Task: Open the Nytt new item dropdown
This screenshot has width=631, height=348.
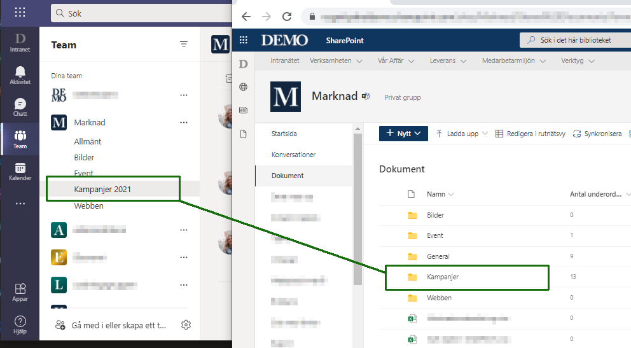Action: 403,134
